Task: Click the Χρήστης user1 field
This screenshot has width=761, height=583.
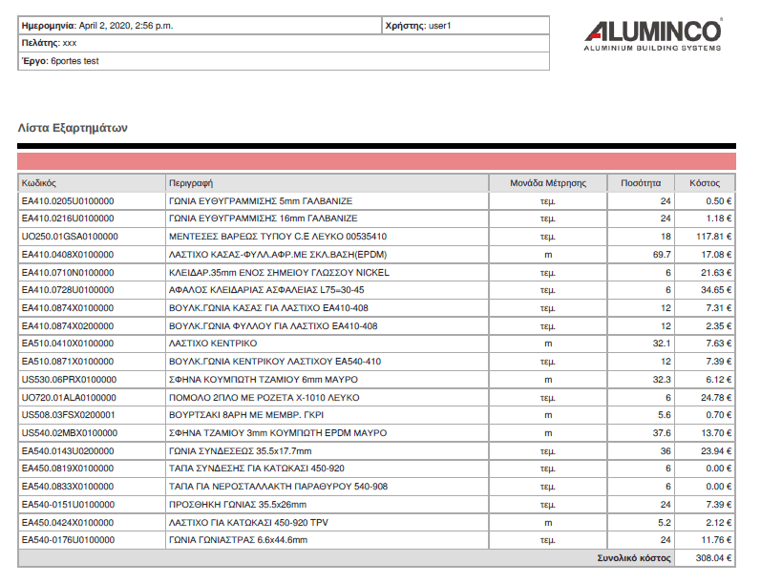Action: [x=432, y=26]
